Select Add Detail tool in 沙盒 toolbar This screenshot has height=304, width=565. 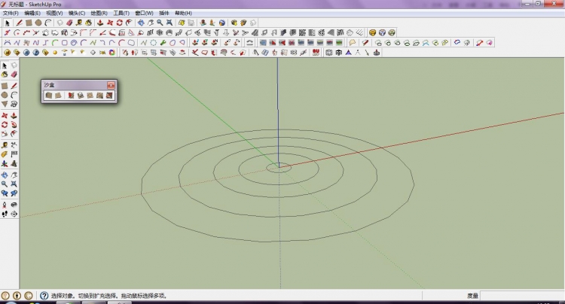(99, 96)
